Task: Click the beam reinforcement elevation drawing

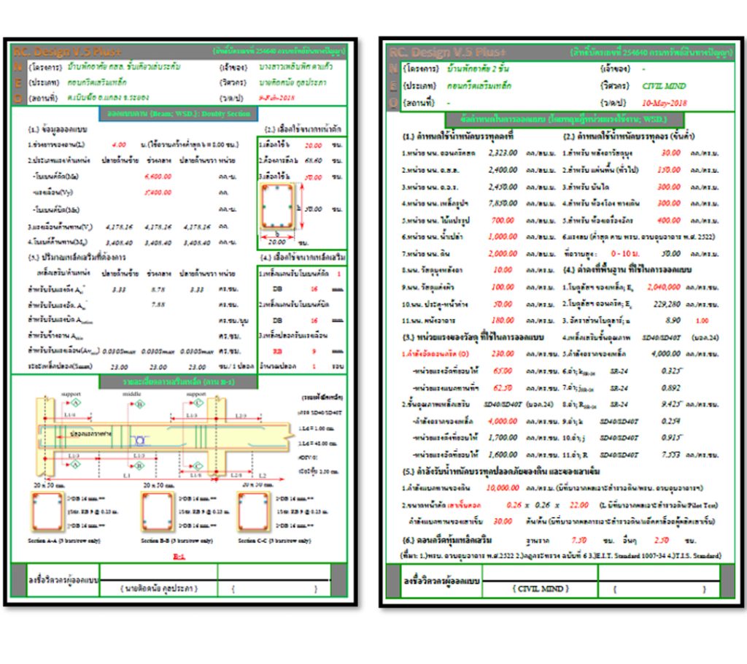Action: pyautogui.click(x=164, y=436)
